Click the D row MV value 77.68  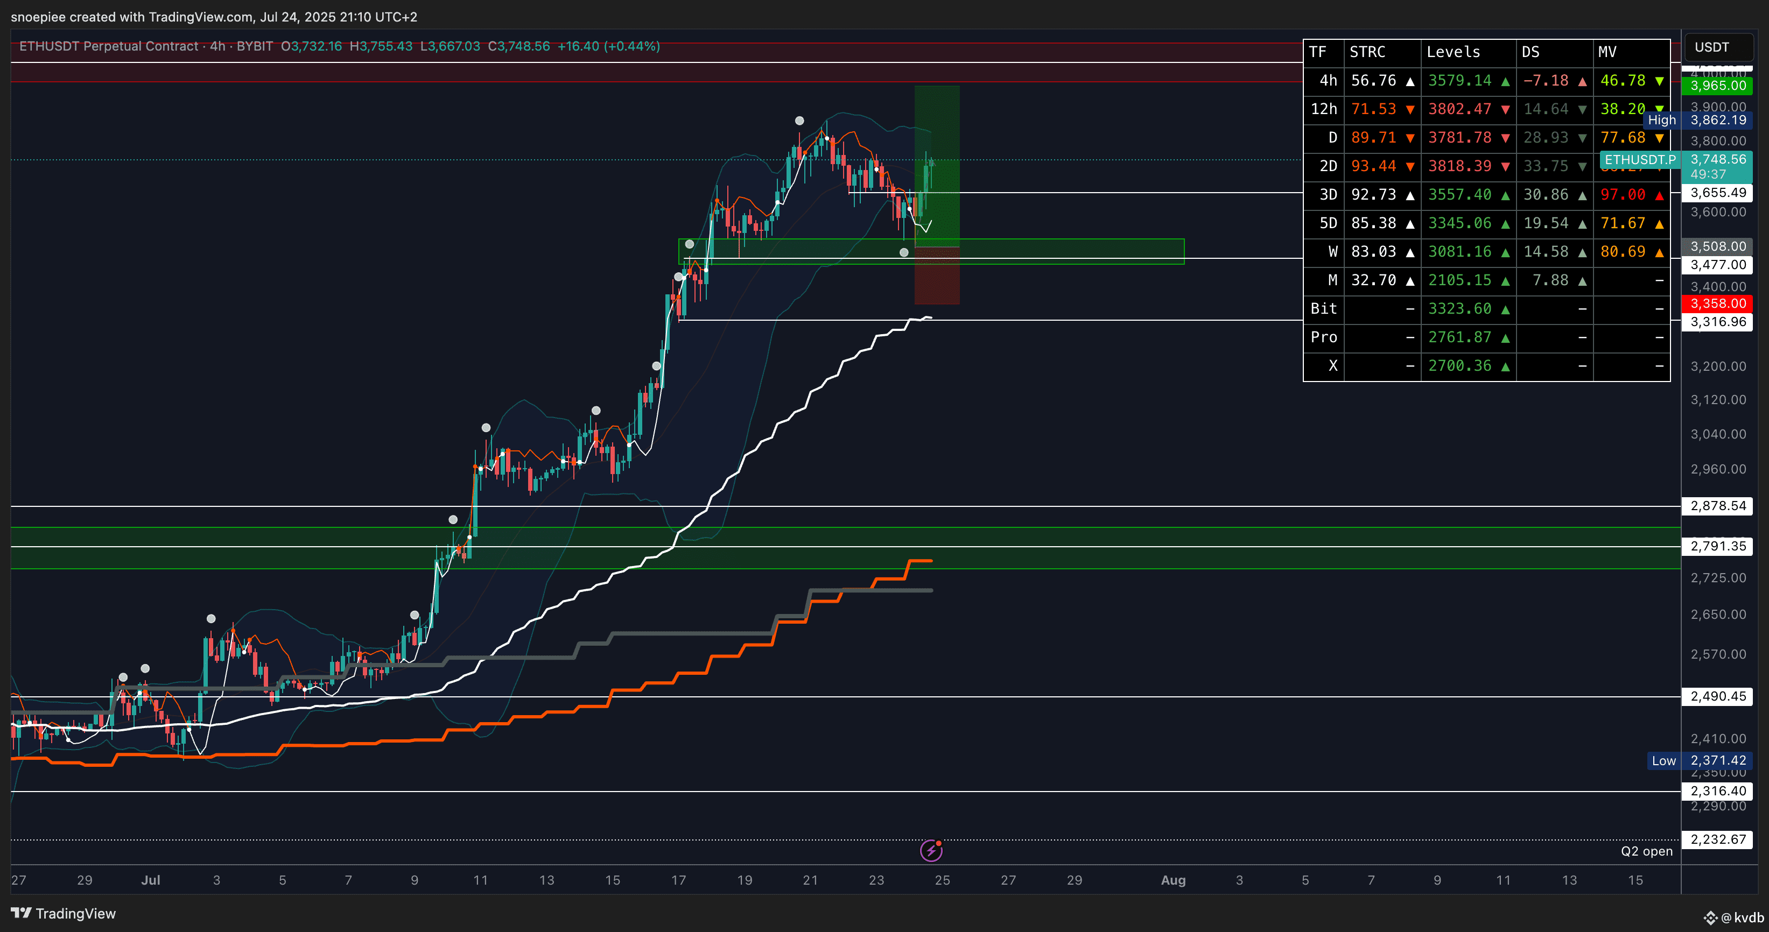[1623, 138]
